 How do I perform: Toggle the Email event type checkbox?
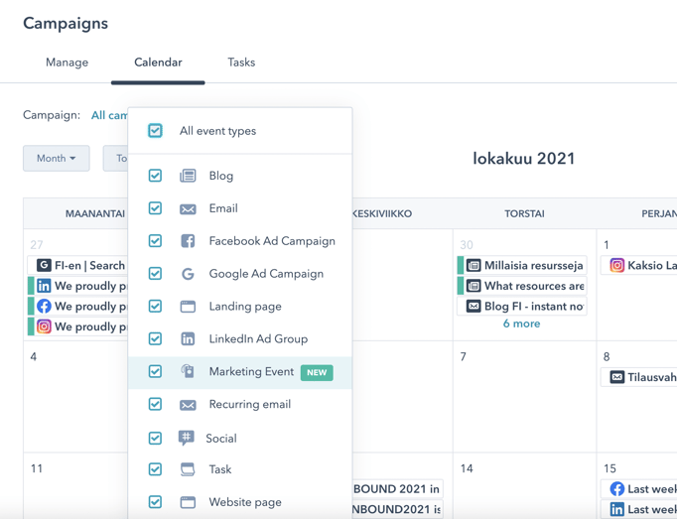click(x=155, y=208)
